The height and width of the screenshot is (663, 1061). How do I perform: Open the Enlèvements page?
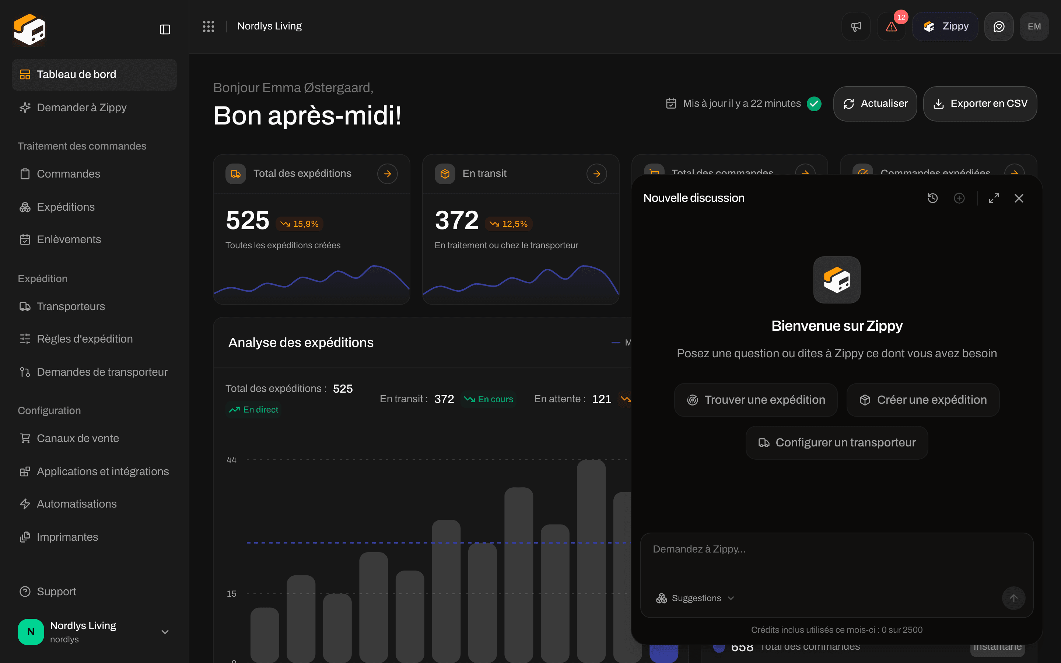(x=94, y=239)
